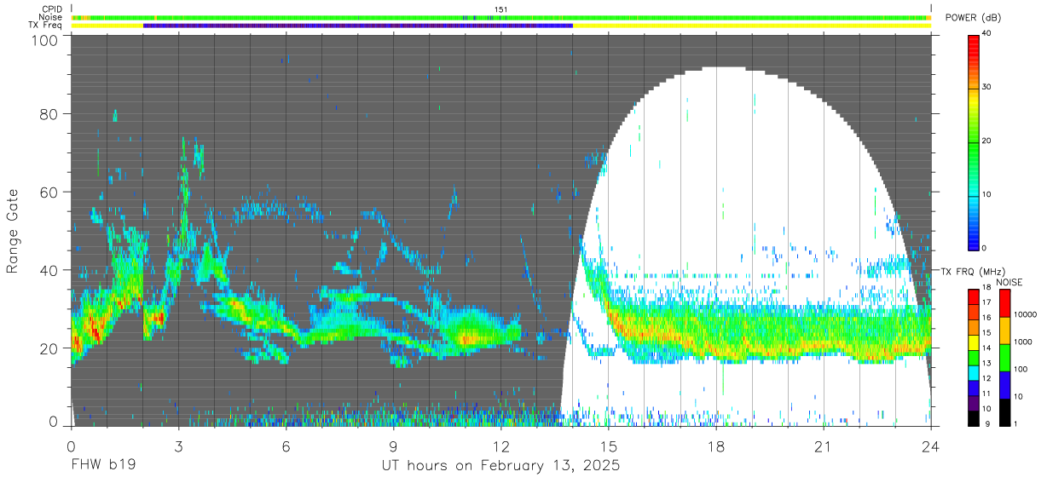The height and width of the screenshot is (483, 1047).
Task: Click x-axis tick label 15 hours
Action: click(x=608, y=446)
